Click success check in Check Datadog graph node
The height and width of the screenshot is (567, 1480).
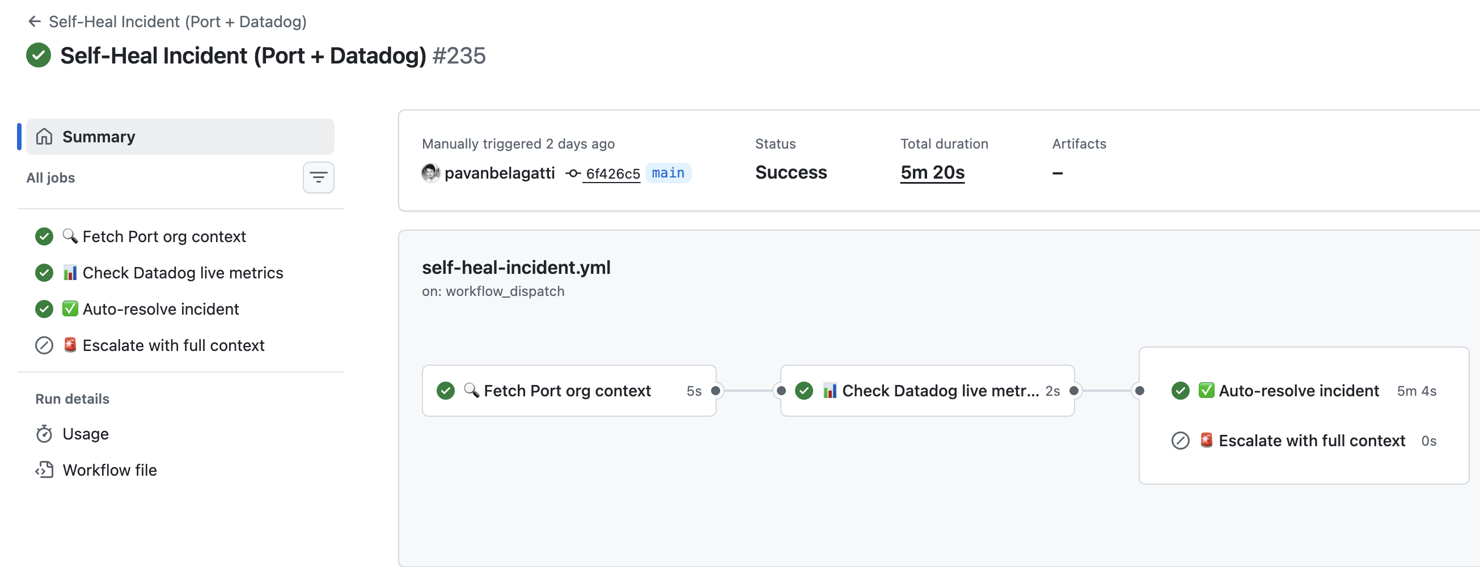pyautogui.click(x=804, y=391)
